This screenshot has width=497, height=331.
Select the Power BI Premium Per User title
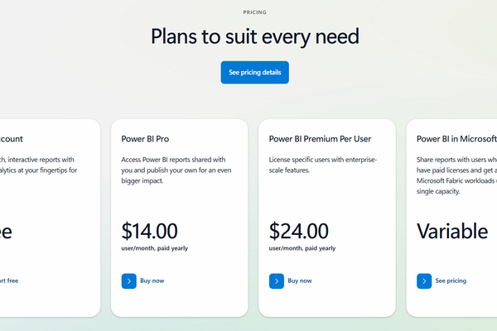pos(320,139)
